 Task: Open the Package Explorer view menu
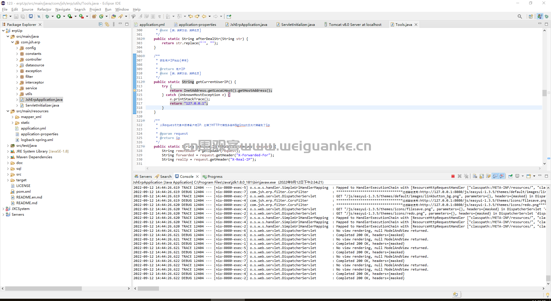tap(114, 24)
